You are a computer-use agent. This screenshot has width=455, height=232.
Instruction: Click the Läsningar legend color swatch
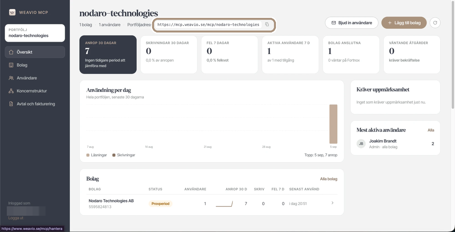pos(88,155)
